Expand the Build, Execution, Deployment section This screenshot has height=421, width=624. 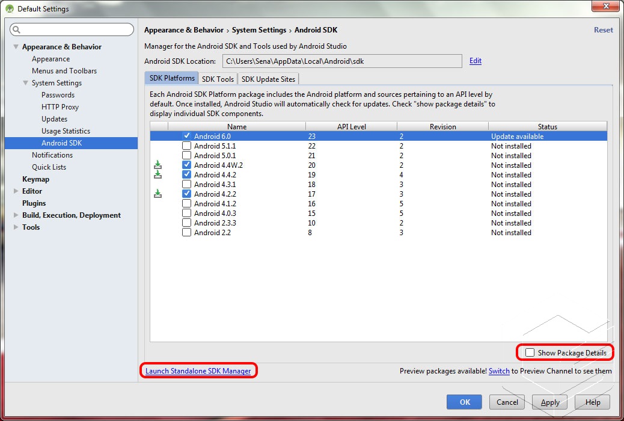click(16, 215)
